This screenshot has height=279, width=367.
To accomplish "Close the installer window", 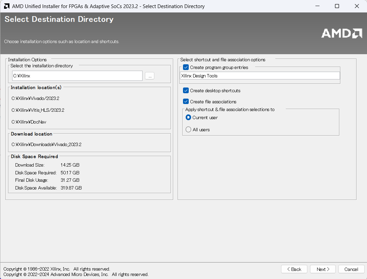I will [x=357, y=6].
